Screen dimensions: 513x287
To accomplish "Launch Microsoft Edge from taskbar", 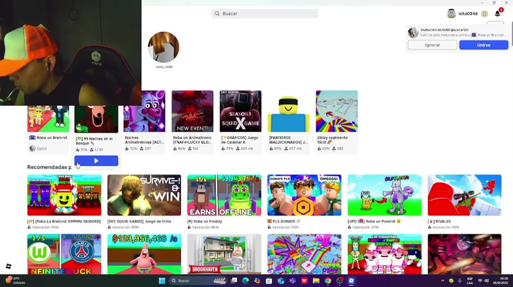I will pos(246,281).
